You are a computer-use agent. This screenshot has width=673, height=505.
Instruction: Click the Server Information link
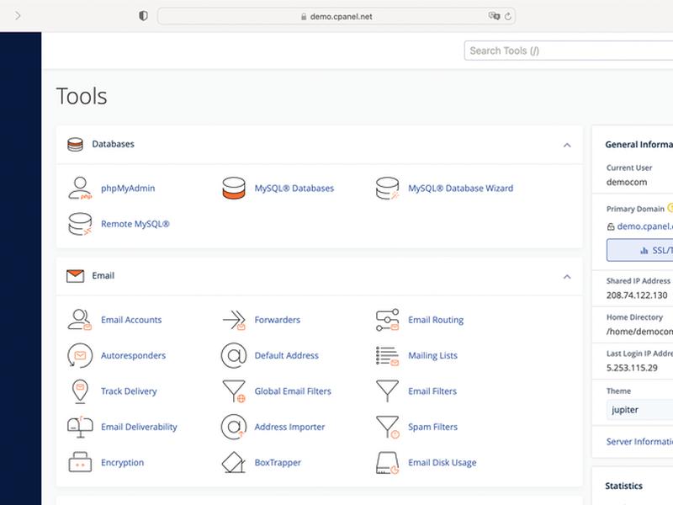point(639,441)
